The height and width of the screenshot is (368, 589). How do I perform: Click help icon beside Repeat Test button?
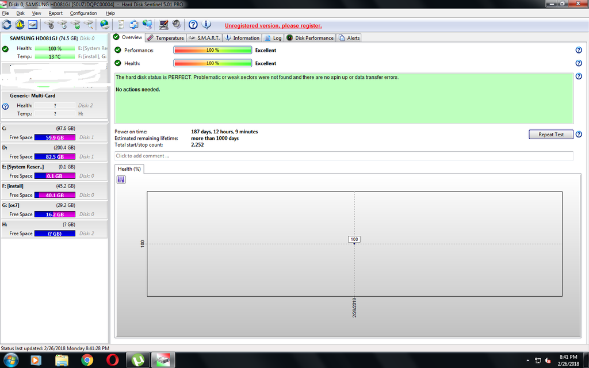[x=579, y=135]
